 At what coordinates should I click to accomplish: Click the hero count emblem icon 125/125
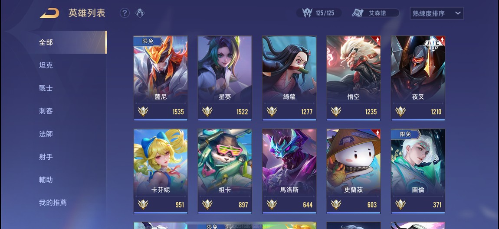307,13
